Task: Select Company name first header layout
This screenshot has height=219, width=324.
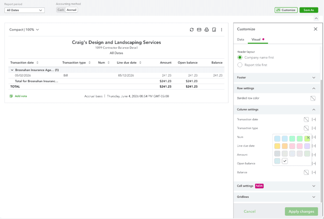Action: tap(240, 57)
